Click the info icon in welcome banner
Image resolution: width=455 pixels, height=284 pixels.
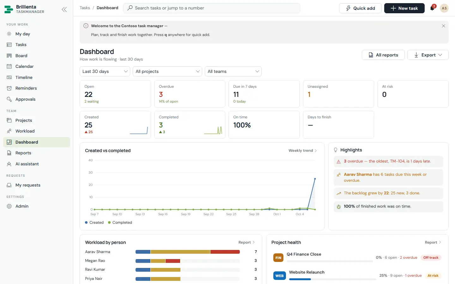[86, 26]
